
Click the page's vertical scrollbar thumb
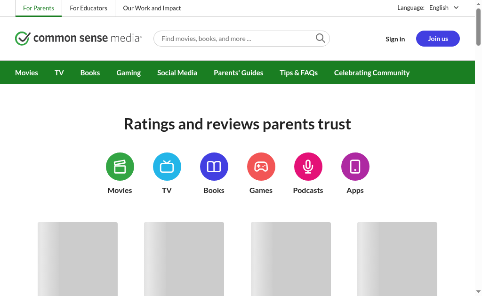pyautogui.click(x=478, y=27)
